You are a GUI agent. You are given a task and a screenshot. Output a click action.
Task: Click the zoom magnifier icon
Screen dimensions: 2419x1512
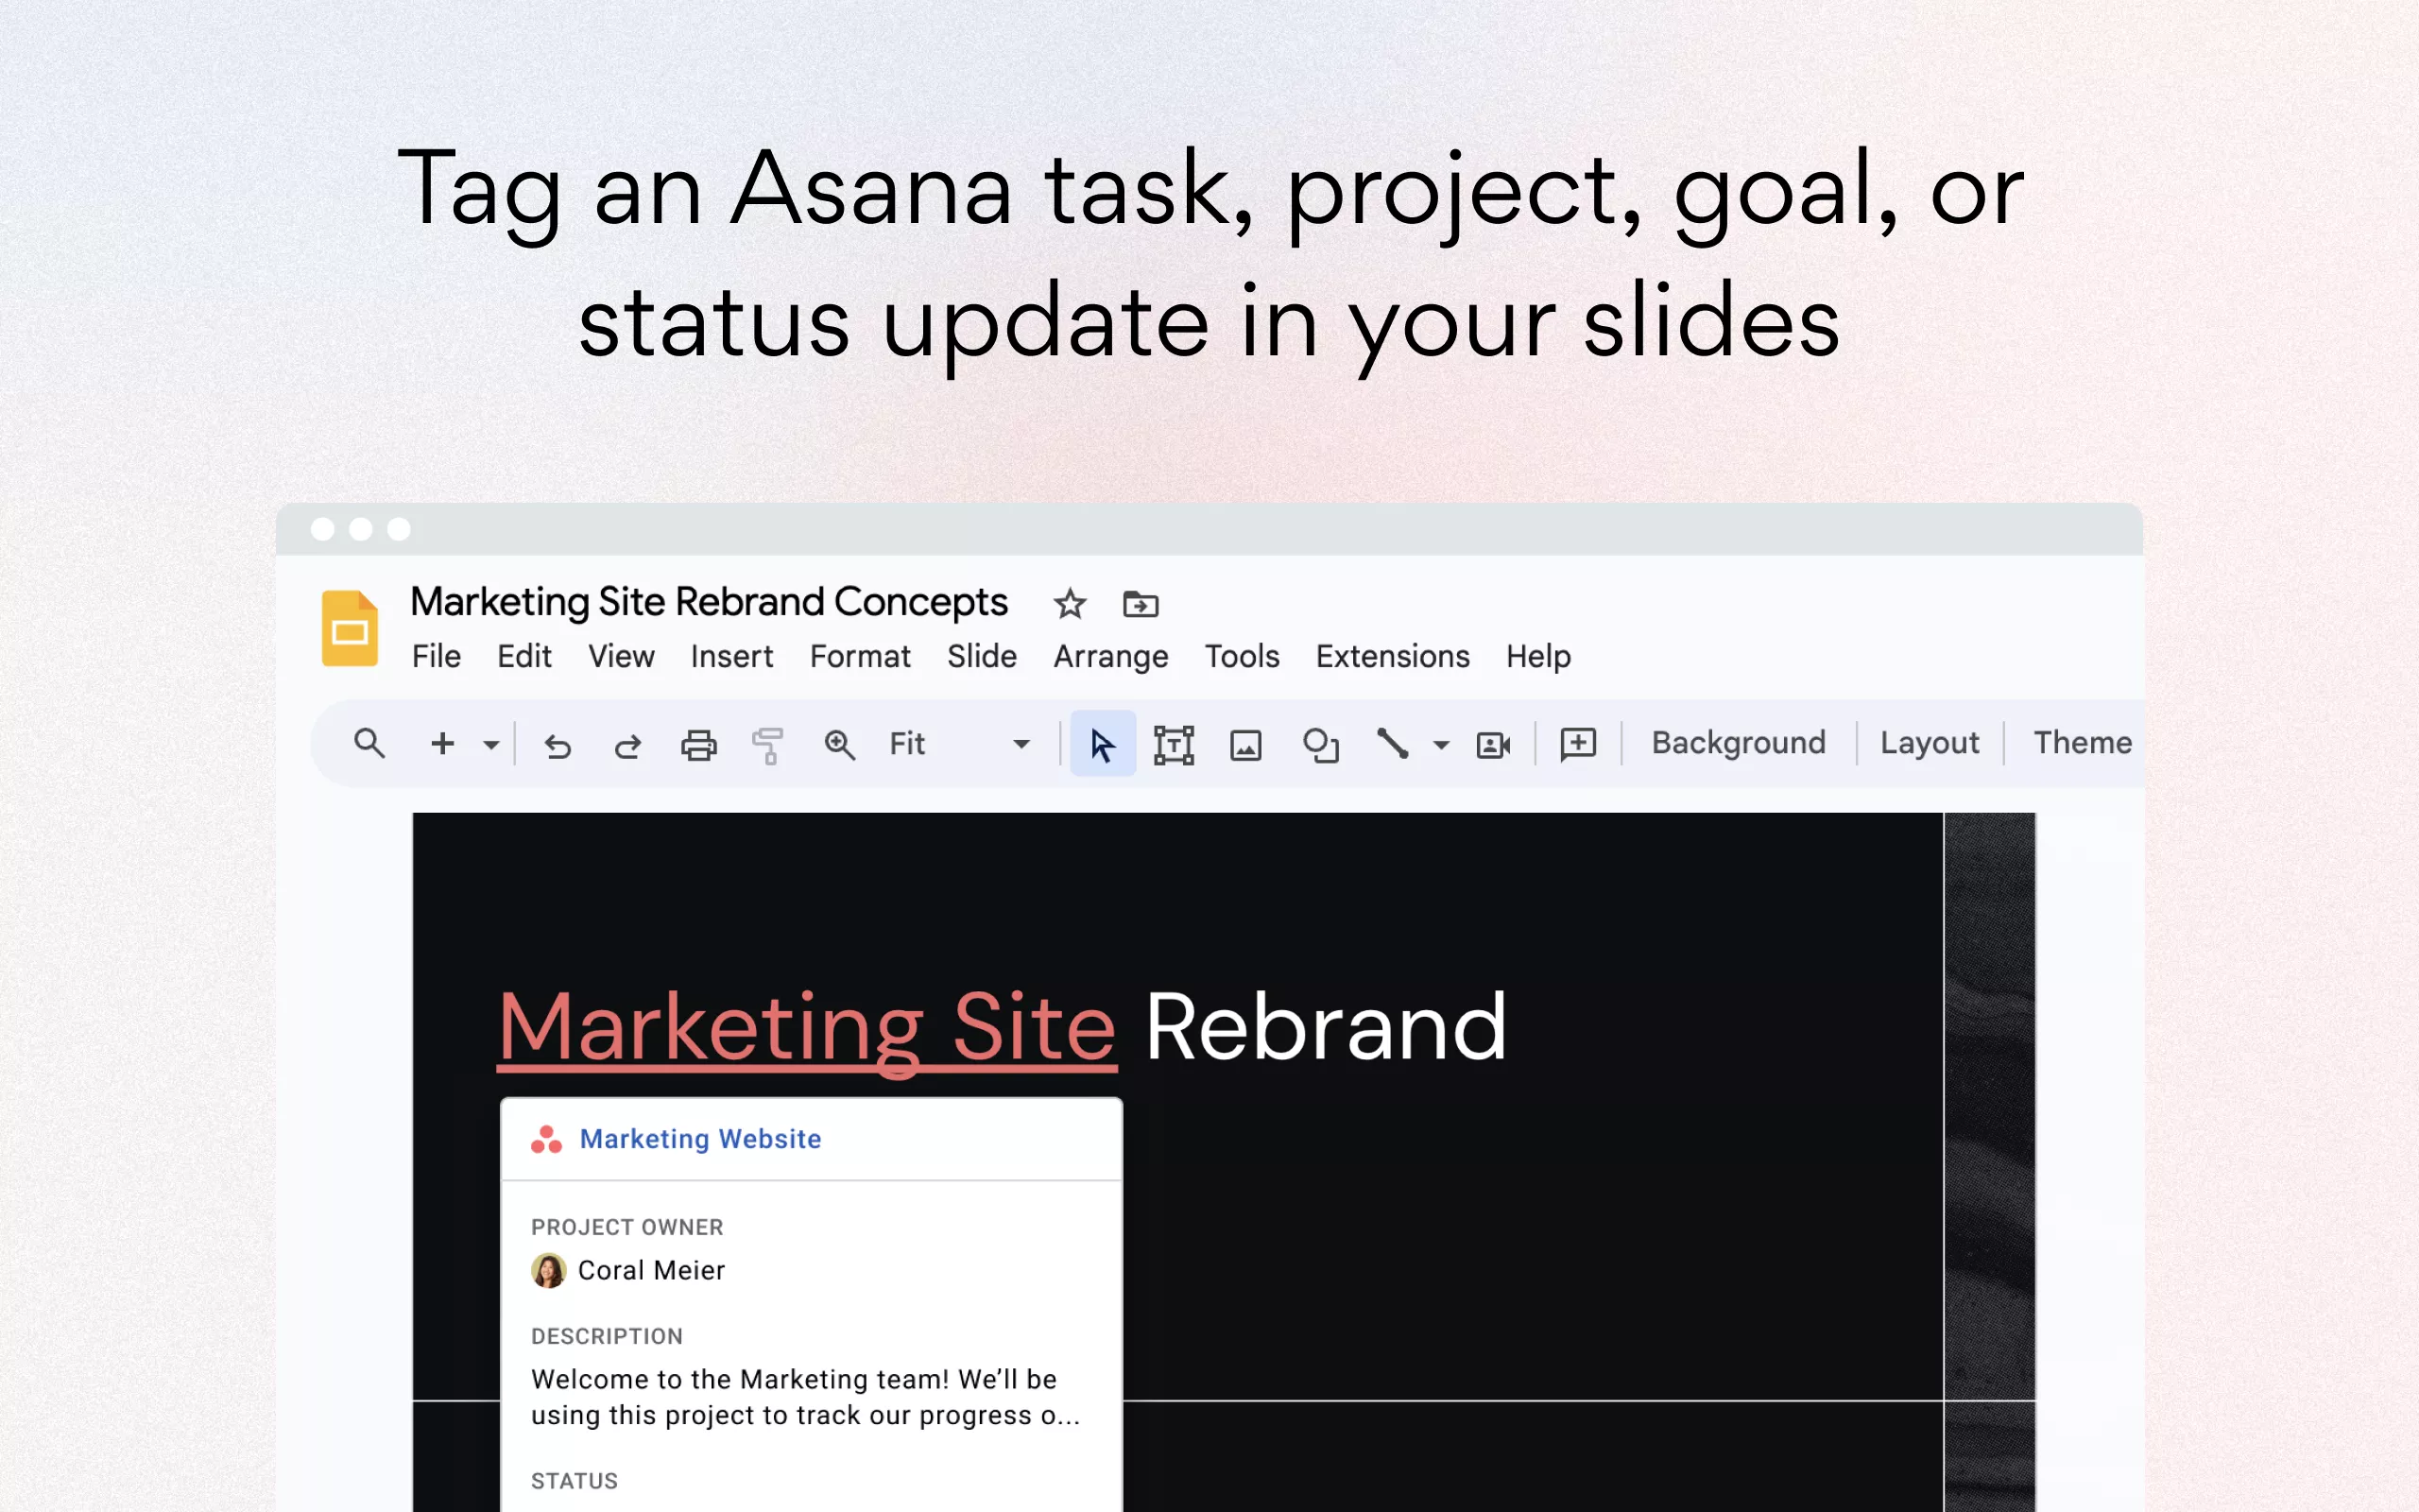839,745
